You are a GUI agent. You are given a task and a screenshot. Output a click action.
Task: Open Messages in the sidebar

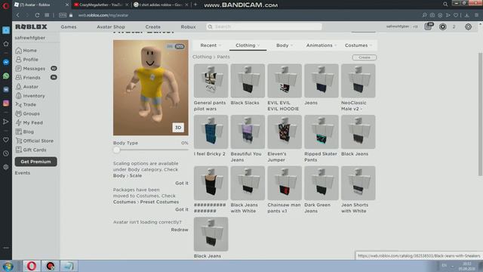tap(30, 69)
